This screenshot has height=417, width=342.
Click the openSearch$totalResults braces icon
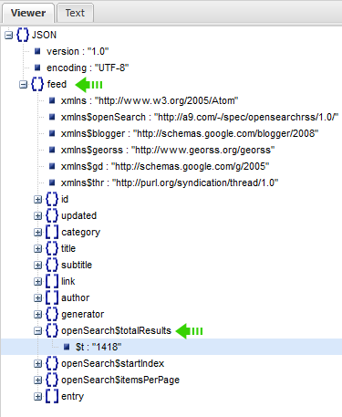pos(52,330)
